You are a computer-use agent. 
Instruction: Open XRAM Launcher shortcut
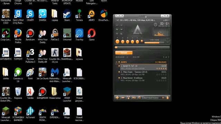tap(67, 94)
